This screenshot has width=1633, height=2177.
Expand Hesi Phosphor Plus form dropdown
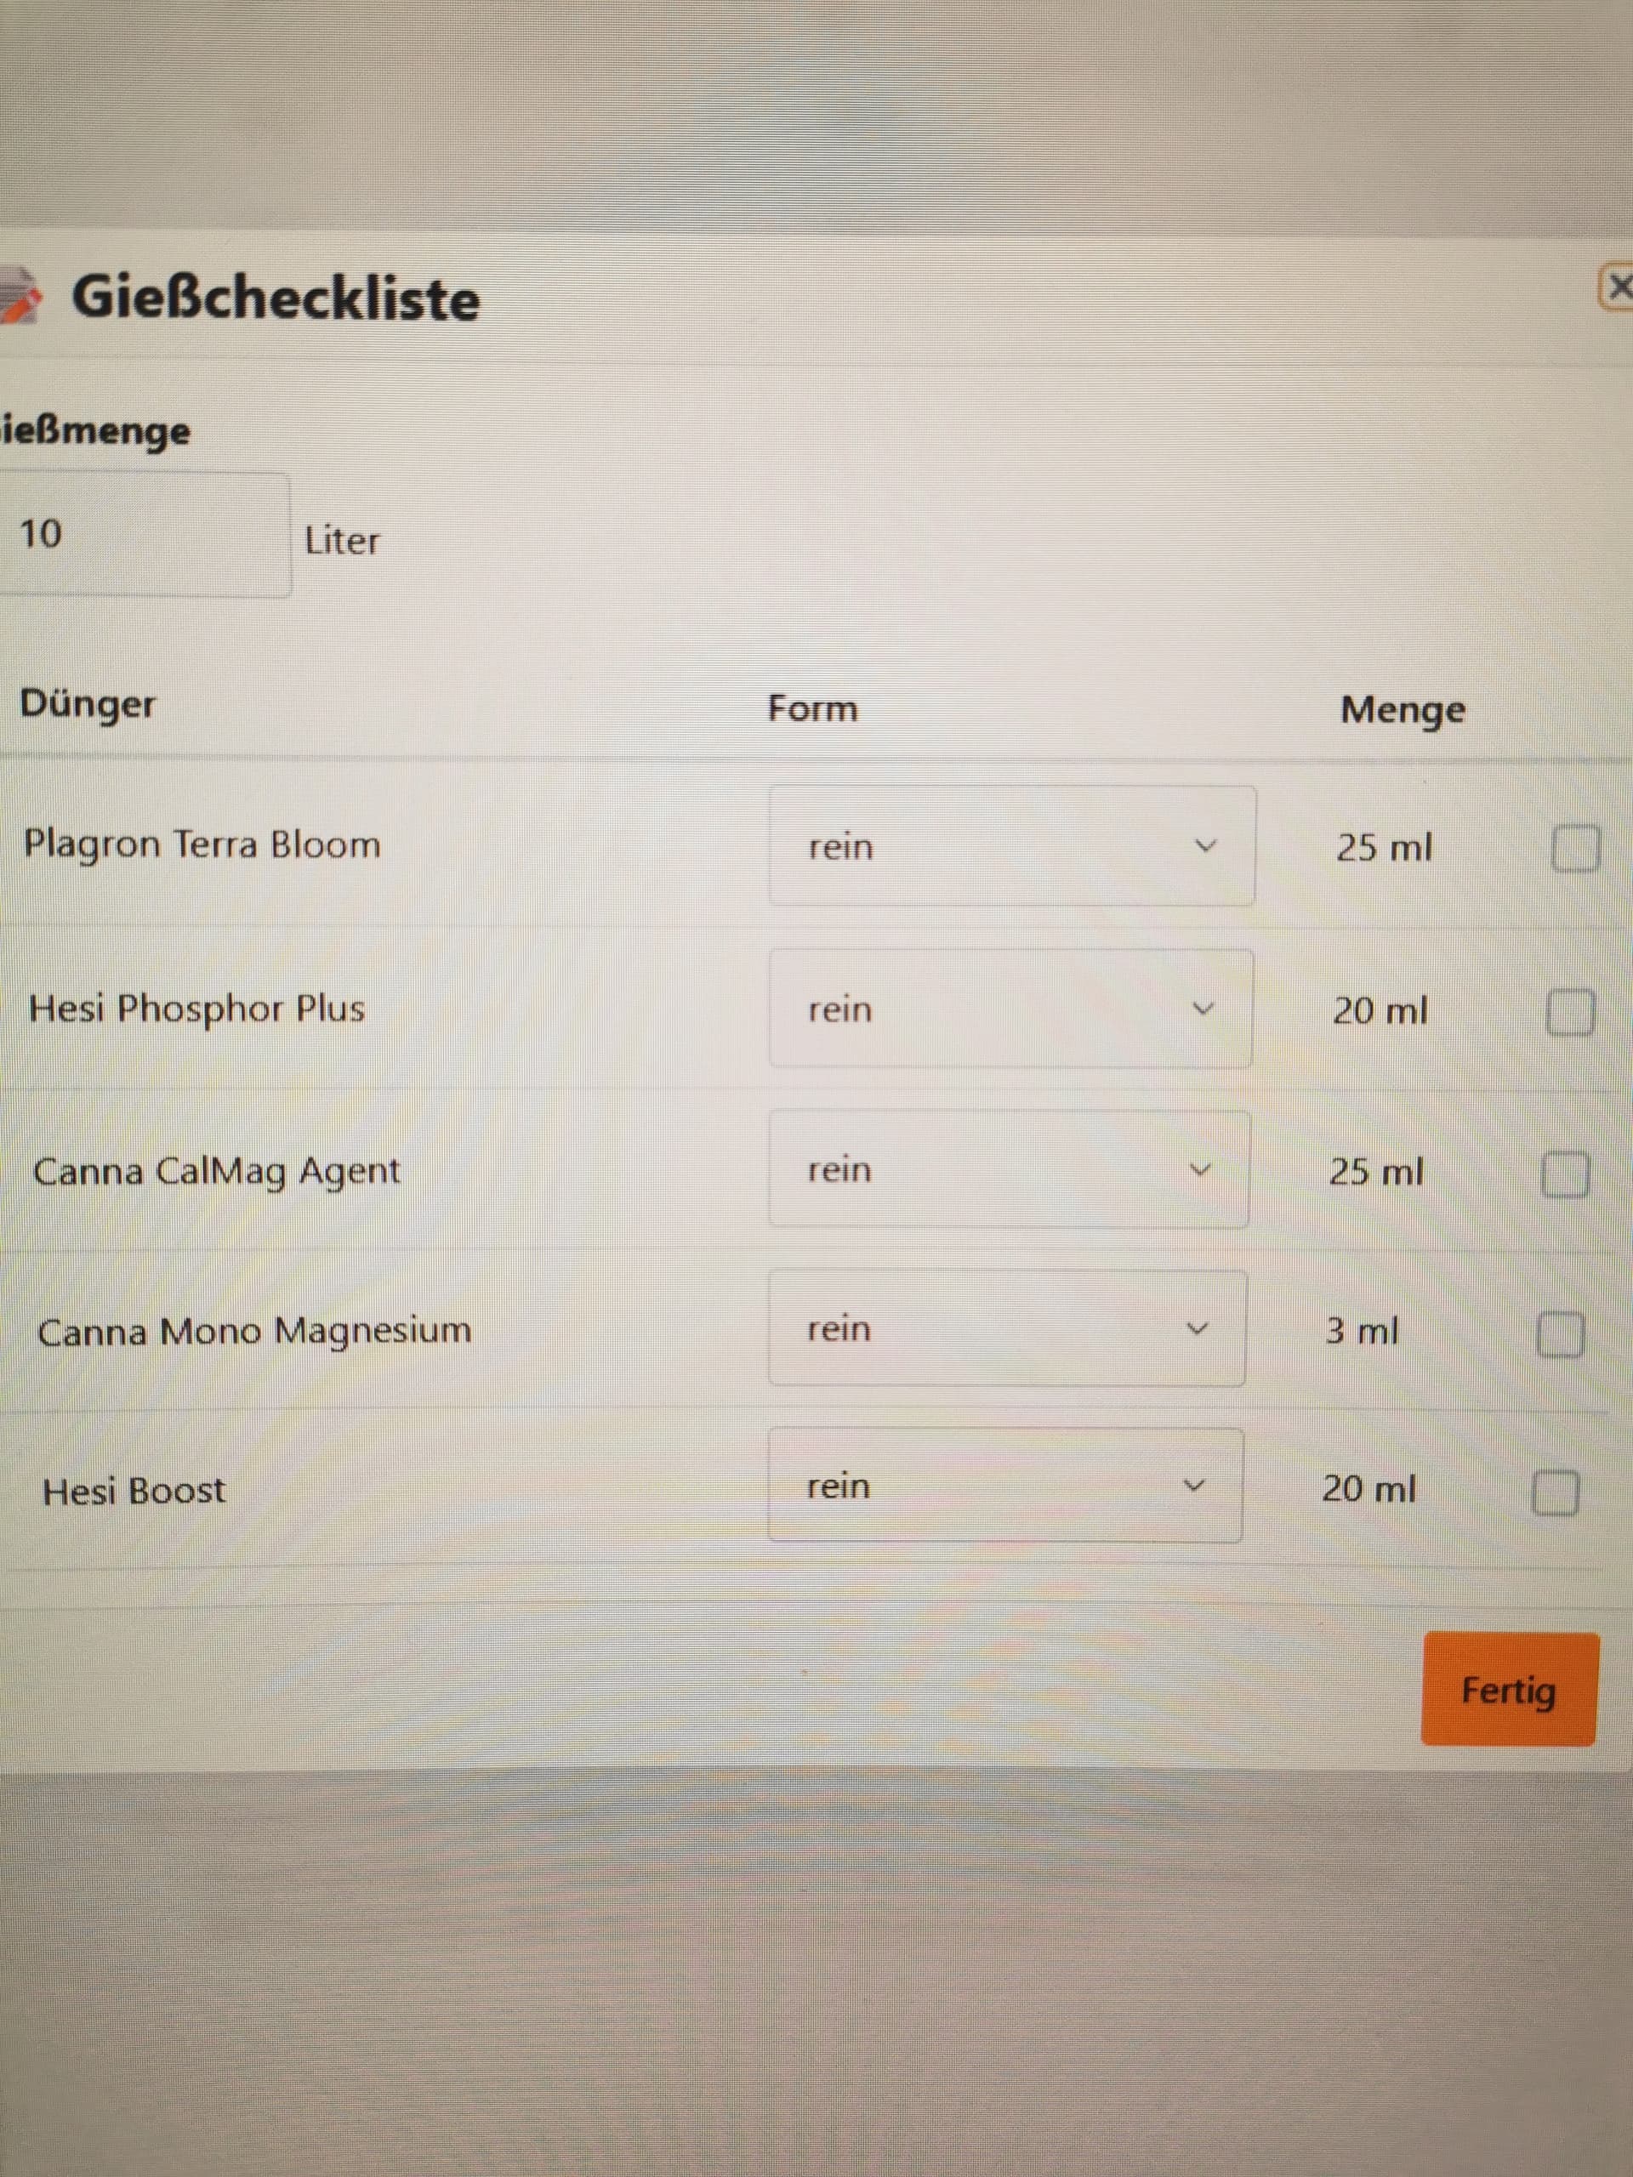coord(1010,1009)
